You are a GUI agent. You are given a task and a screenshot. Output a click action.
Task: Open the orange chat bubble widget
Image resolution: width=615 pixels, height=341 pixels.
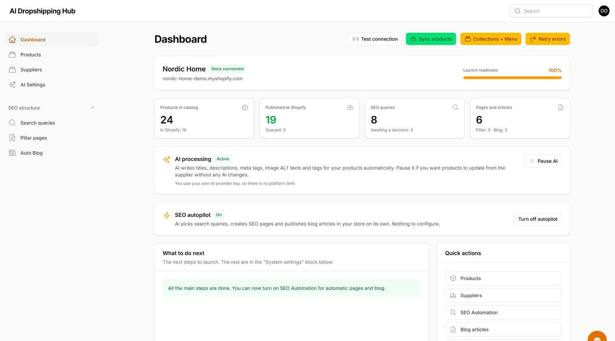pyautogui.click(x=597, y=336)
